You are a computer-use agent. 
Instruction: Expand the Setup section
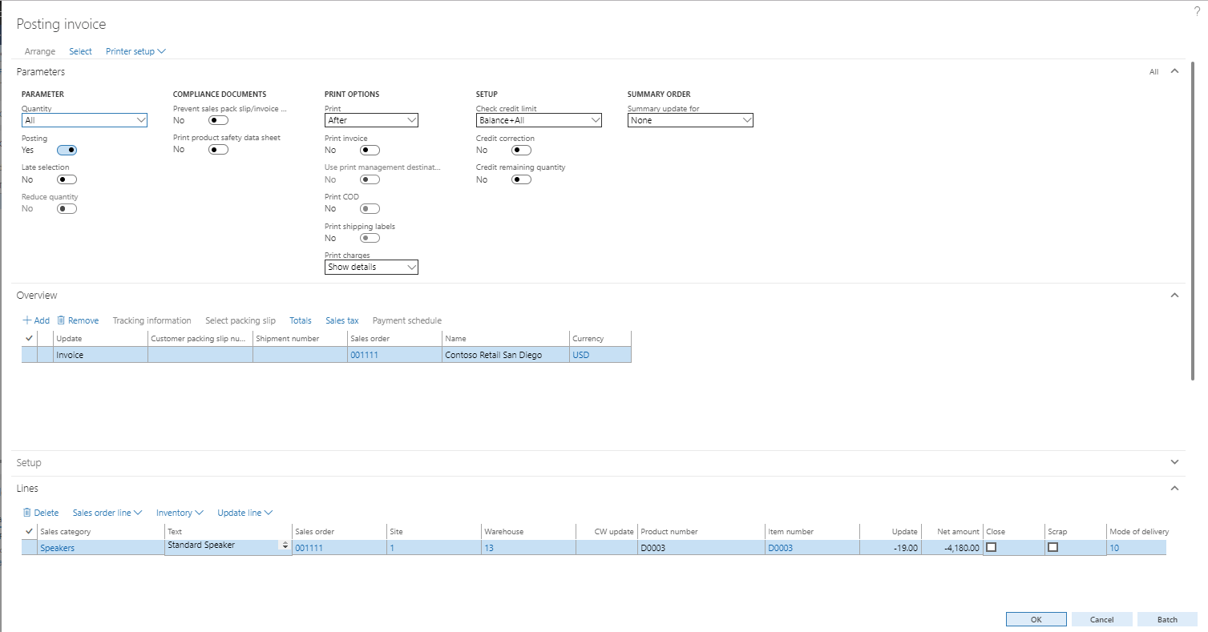pos(1174,462)
